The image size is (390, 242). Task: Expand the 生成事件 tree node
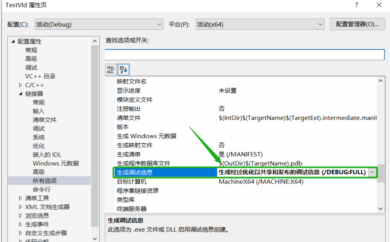20,224
